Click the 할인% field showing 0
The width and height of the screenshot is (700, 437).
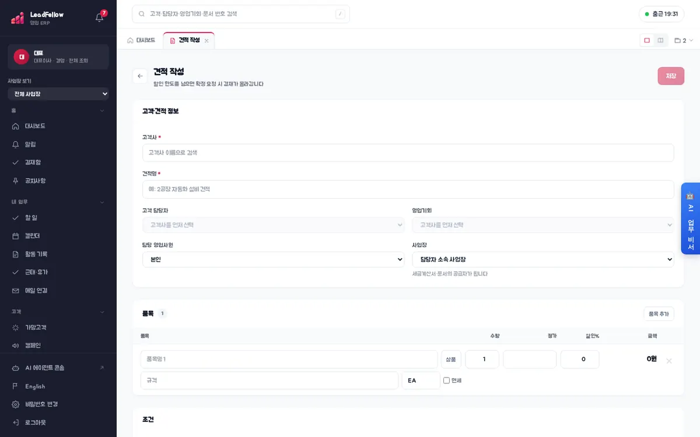click(580, 360)
